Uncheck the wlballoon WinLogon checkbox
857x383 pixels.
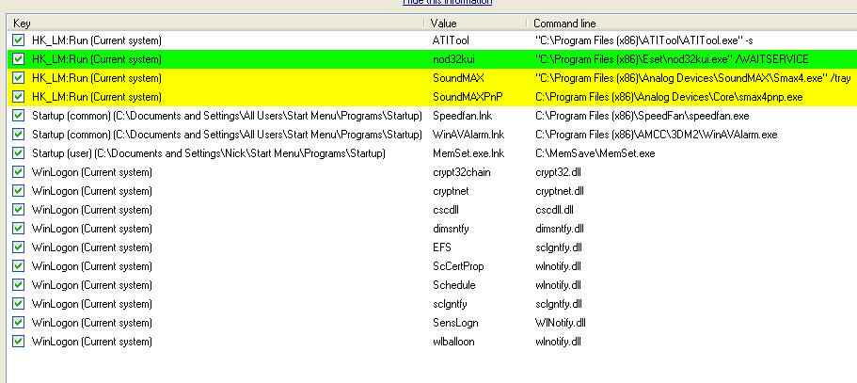(x=19, y=342)
